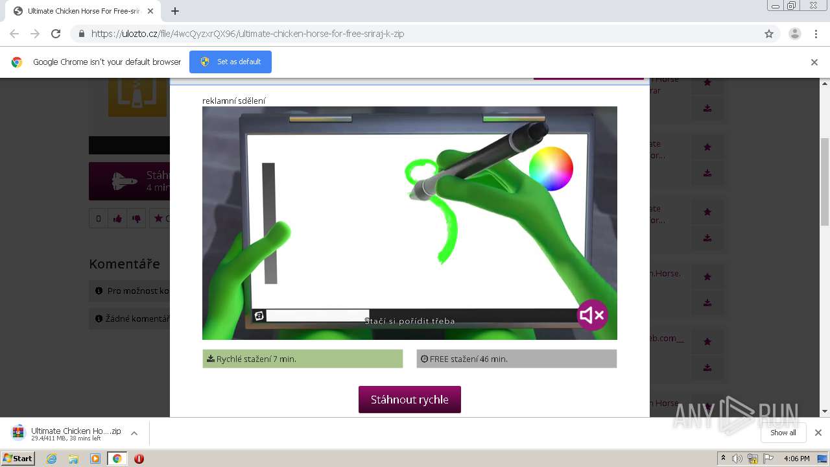Open the volume tray icon
This screenshot has width=830, height=467.
[x=737, y=459]
